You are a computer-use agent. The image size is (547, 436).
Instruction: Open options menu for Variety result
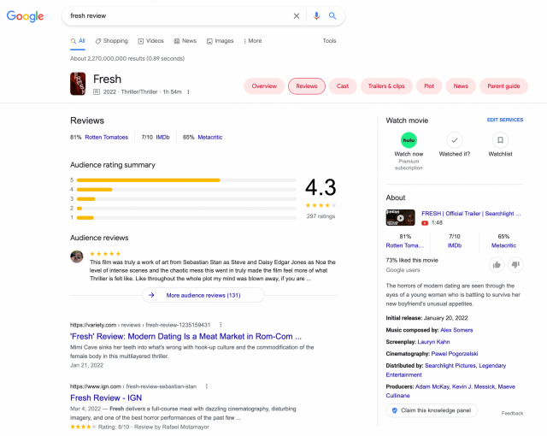[221, 325]
